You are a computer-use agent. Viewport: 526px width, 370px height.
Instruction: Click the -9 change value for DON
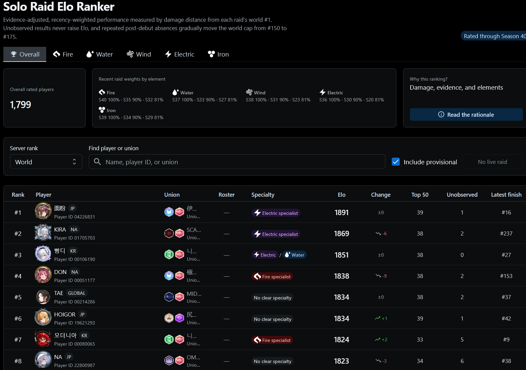pos(384,276)
